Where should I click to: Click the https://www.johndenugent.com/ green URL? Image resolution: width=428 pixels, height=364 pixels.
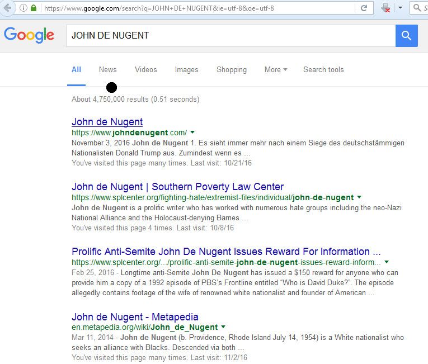129,133
